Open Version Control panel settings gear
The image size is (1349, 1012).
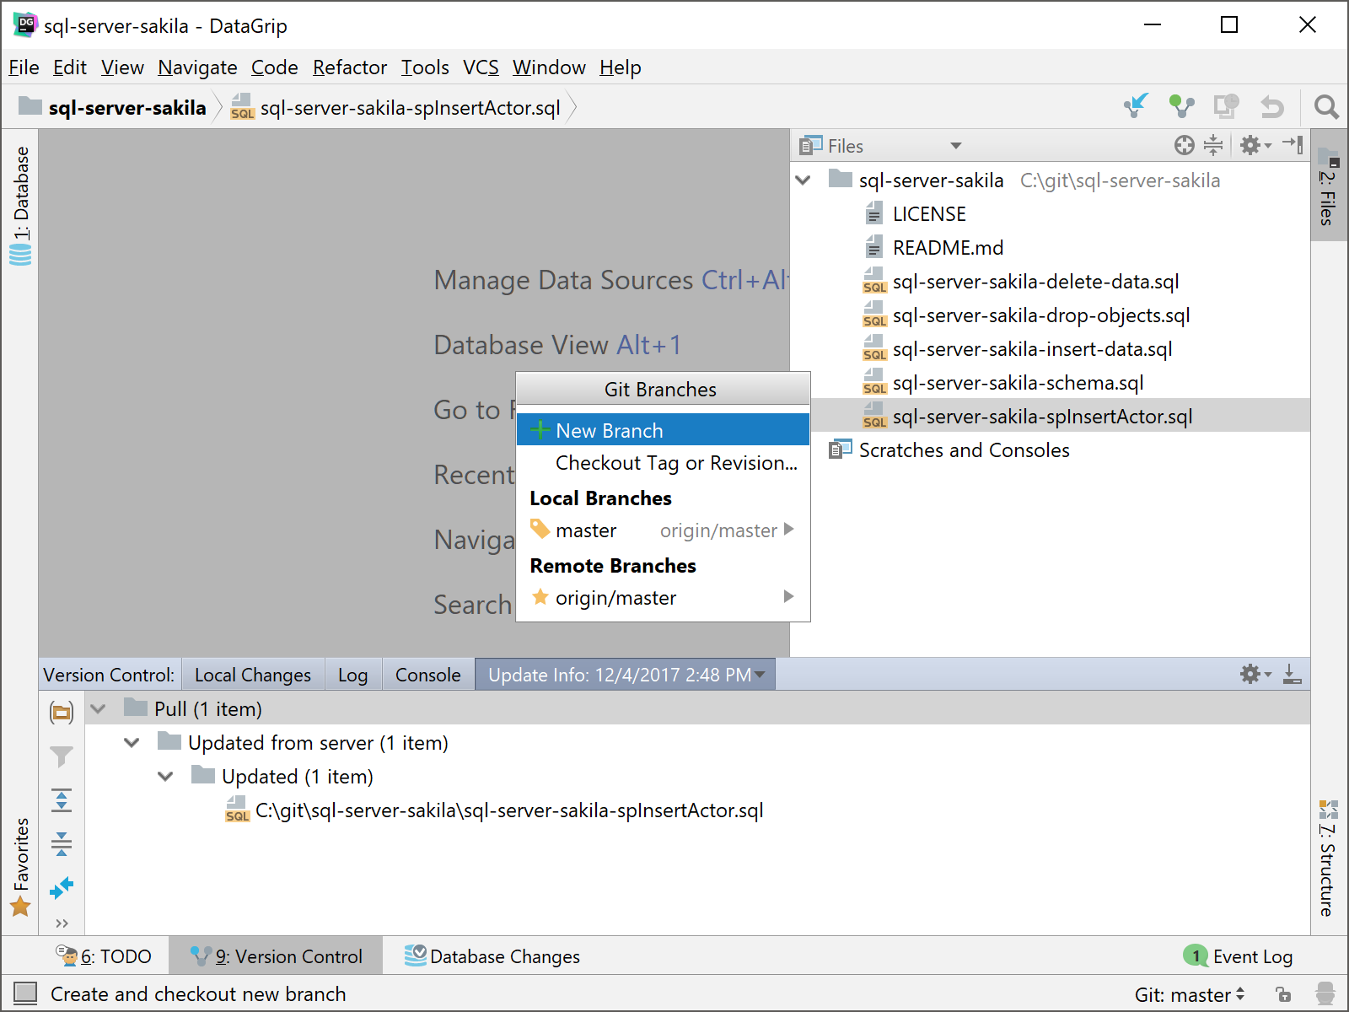tap(1255, 674)
